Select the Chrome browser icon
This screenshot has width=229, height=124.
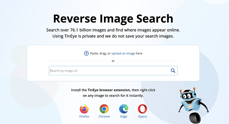104,109
